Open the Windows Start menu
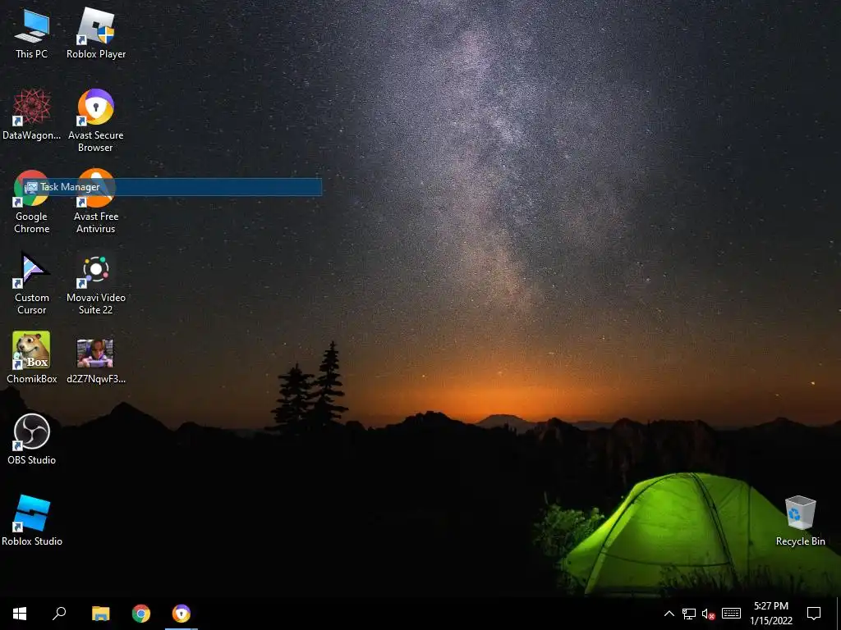 (20, 614)
